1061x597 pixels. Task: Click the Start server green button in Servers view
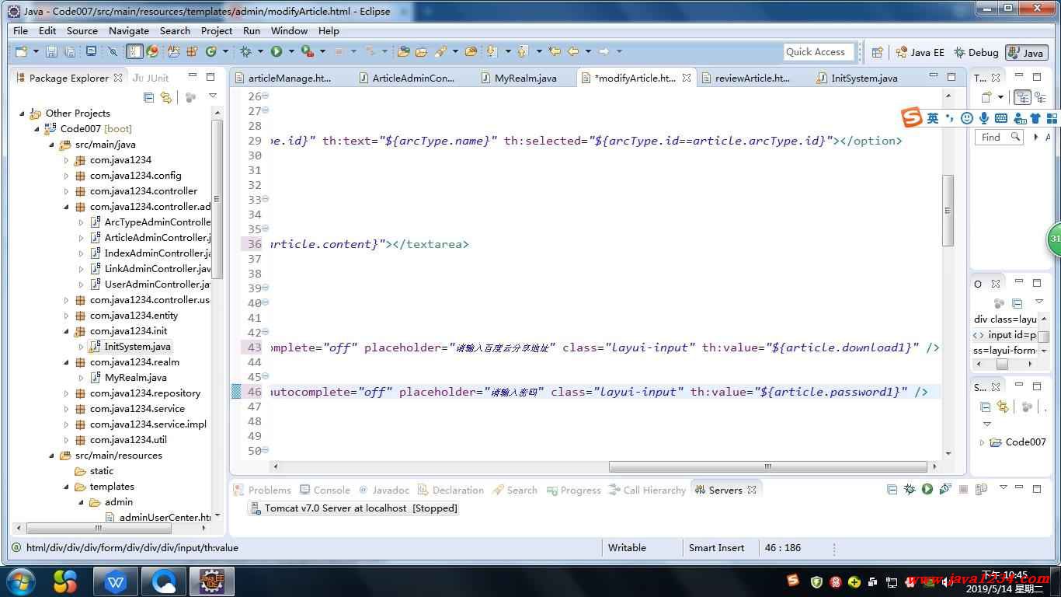tap(927, 490)
